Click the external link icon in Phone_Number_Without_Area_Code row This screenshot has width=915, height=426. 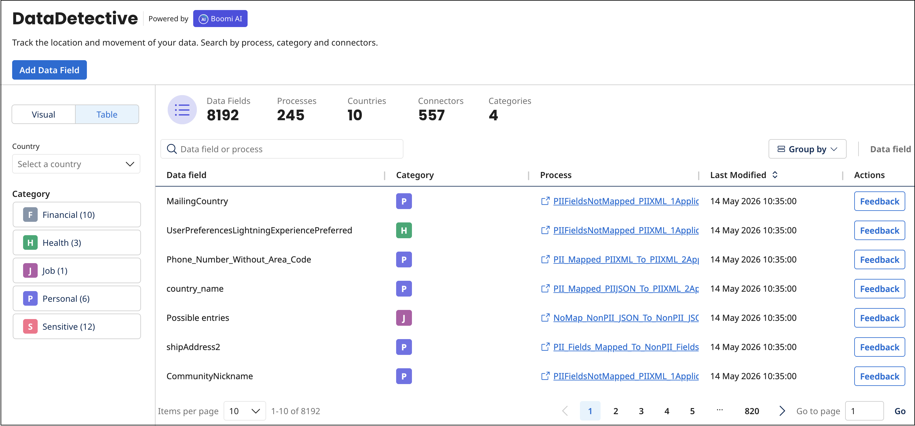(545, 259)
